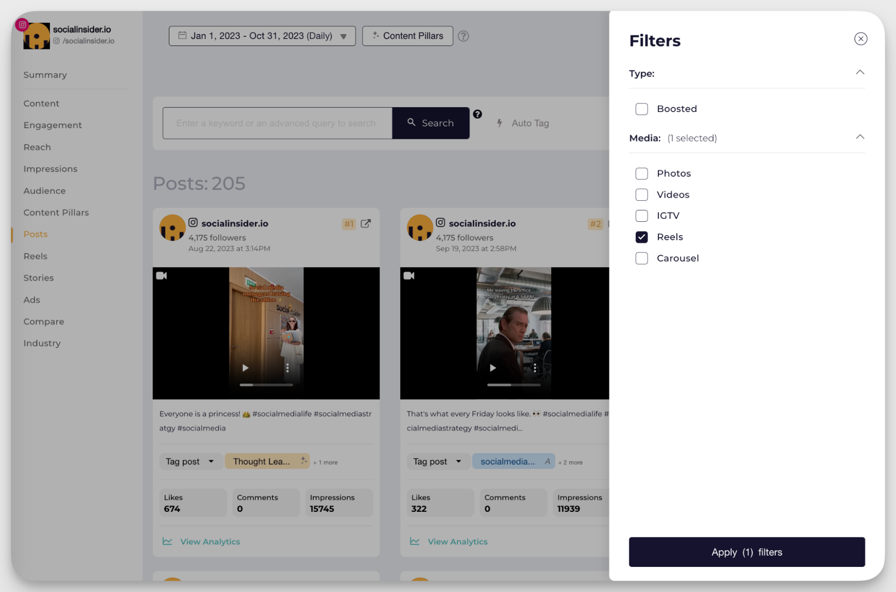
Task: Go to the Industry section
Action: click(x=42, y=343)
